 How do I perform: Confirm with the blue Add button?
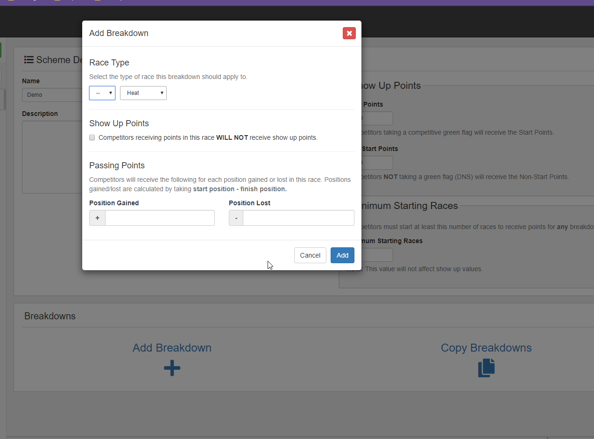[x=342, y=255]
